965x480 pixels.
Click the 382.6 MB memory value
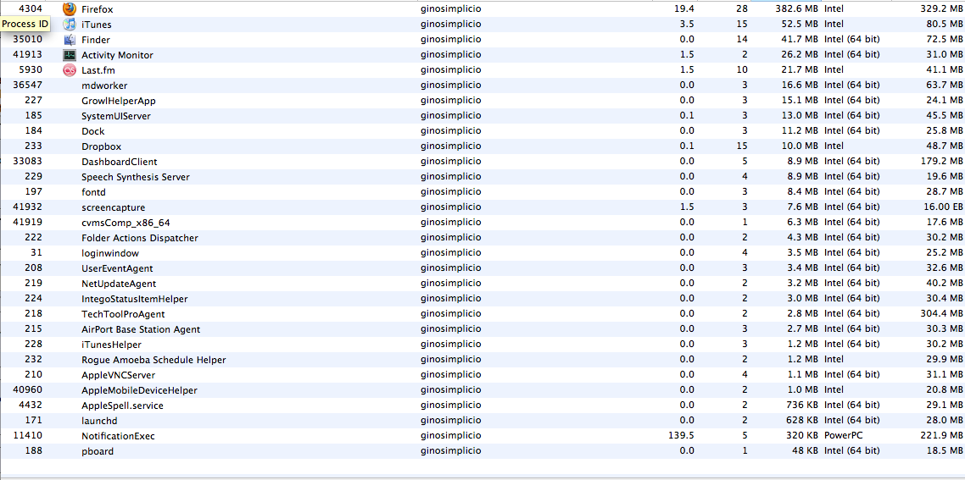tap(797, 9)
